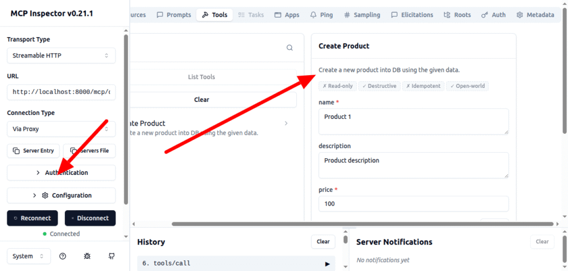568x271 pixels.
Task: Click the Reconnect button
Action: click(x=32, y=218)
